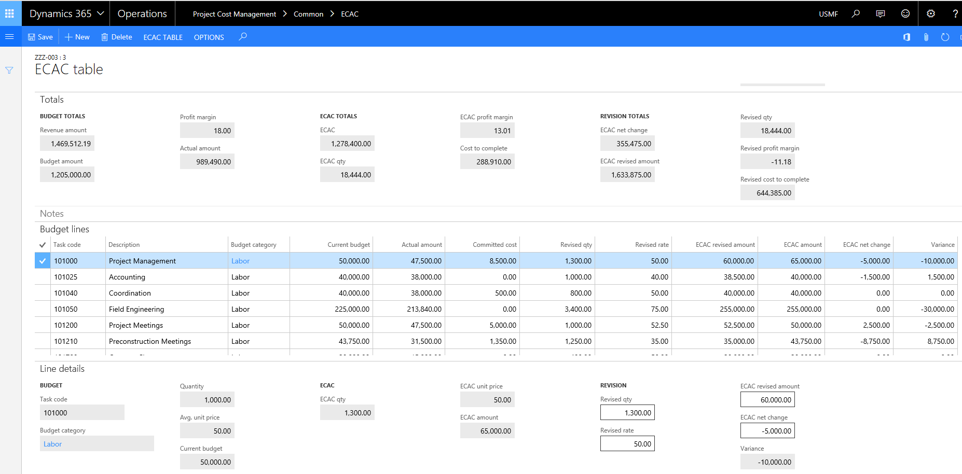The image size is (962, 474).
Task: Open global search magnifier in top bar
Action: pos(856,13)
